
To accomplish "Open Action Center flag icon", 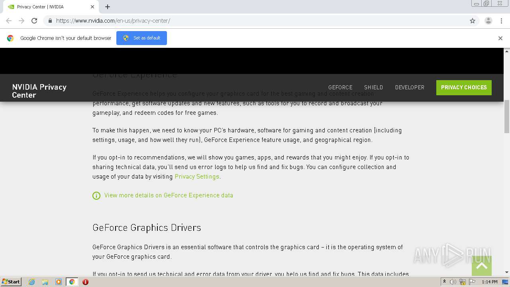I will [472, 282].
